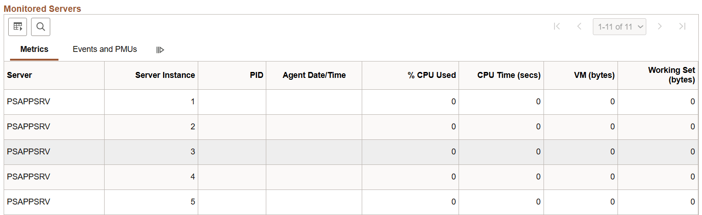Sort by Server Instance column header

[x=165, y=75]
